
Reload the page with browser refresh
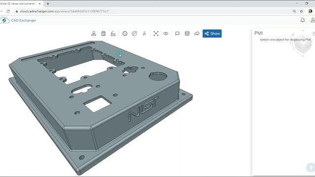click(x=8, y=11)
